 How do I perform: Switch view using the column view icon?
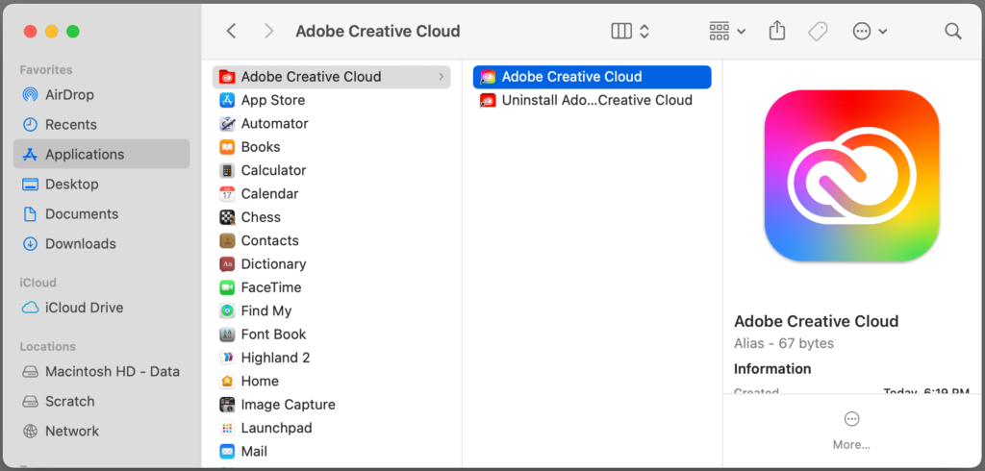[x=621, y=31]
